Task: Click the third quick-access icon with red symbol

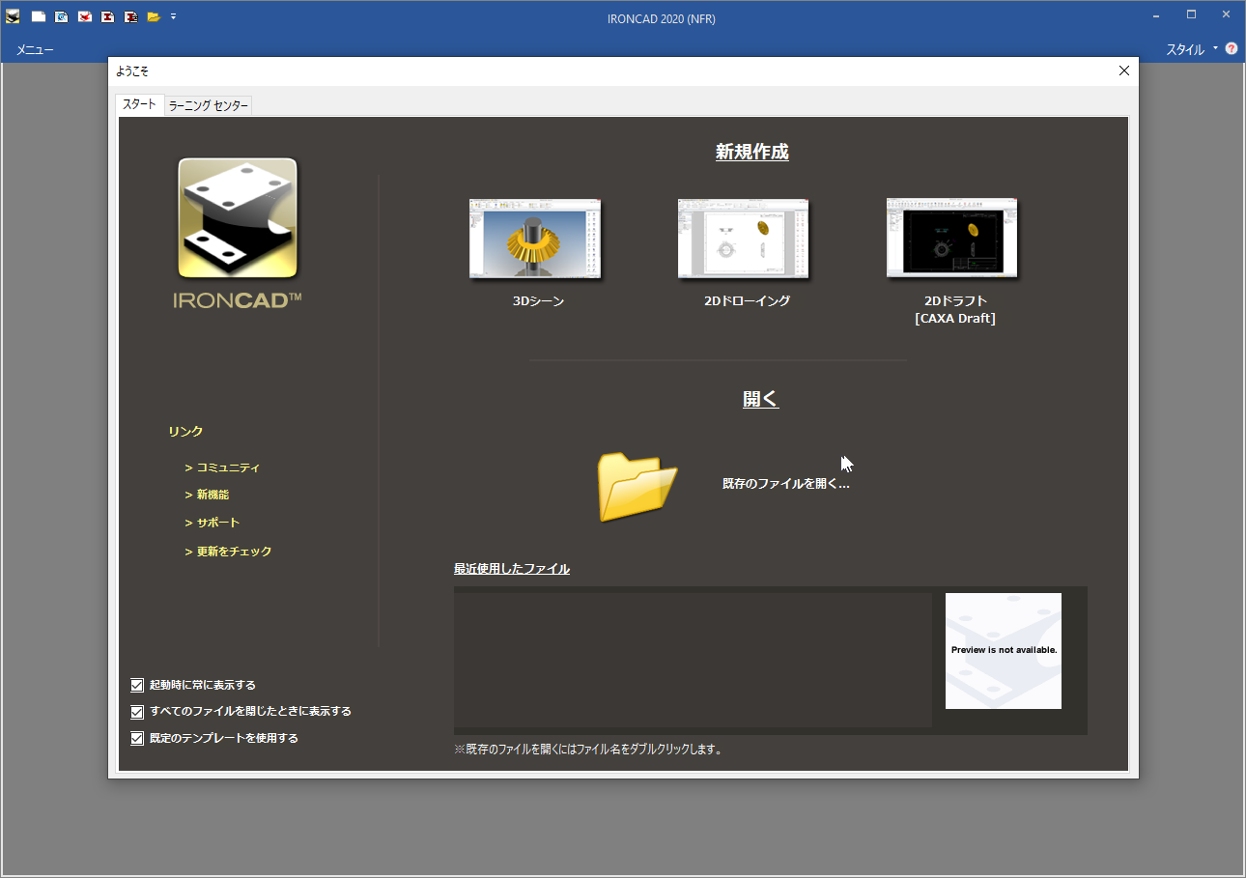Action: (85, 16)
